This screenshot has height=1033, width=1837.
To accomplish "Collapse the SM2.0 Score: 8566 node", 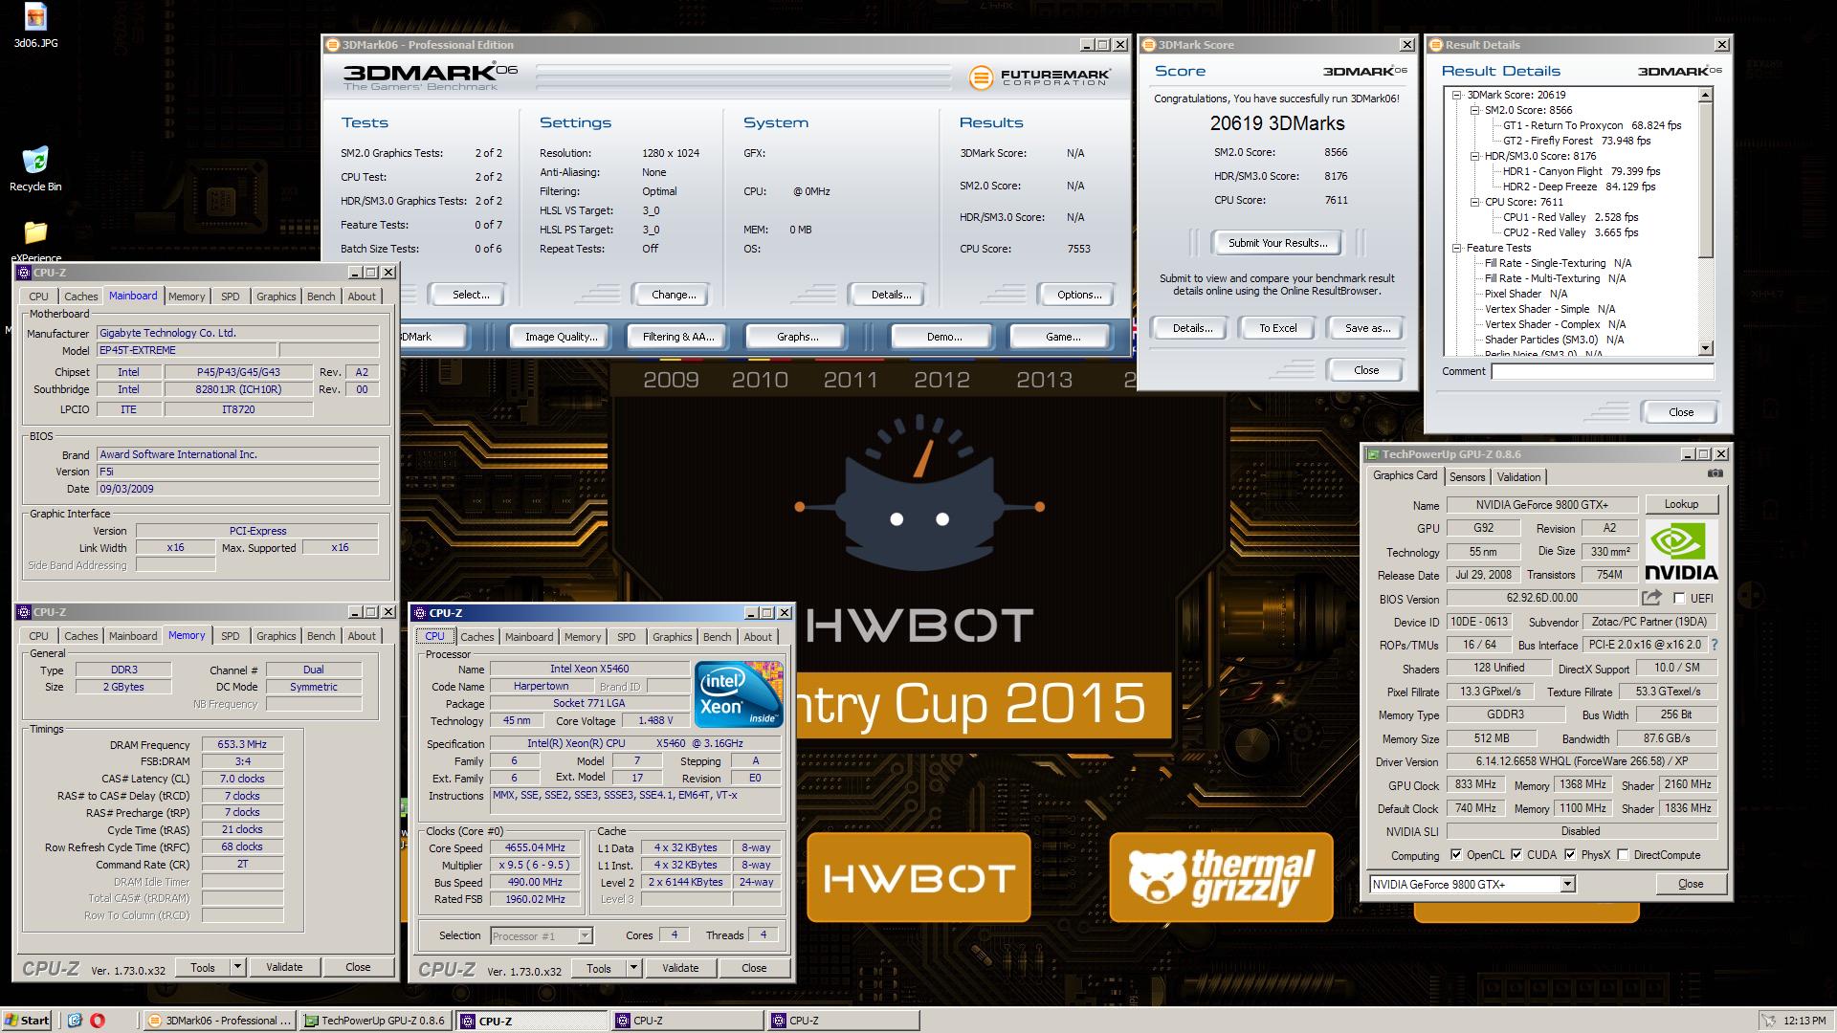I will coord(1475,110).
